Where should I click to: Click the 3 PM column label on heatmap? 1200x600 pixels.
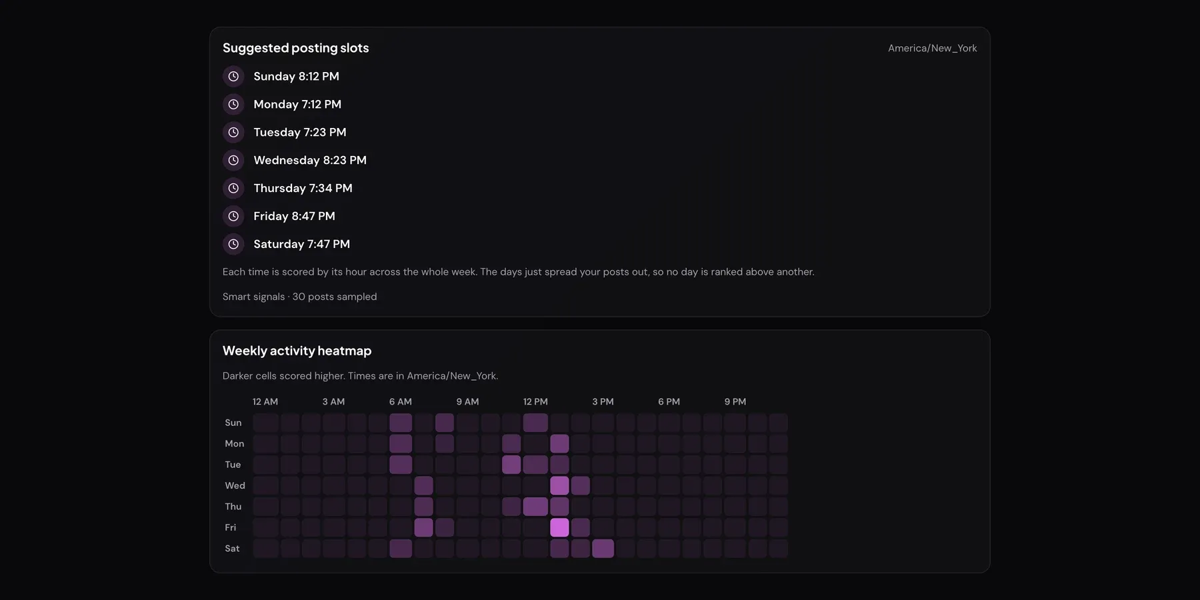pos(603,402)
